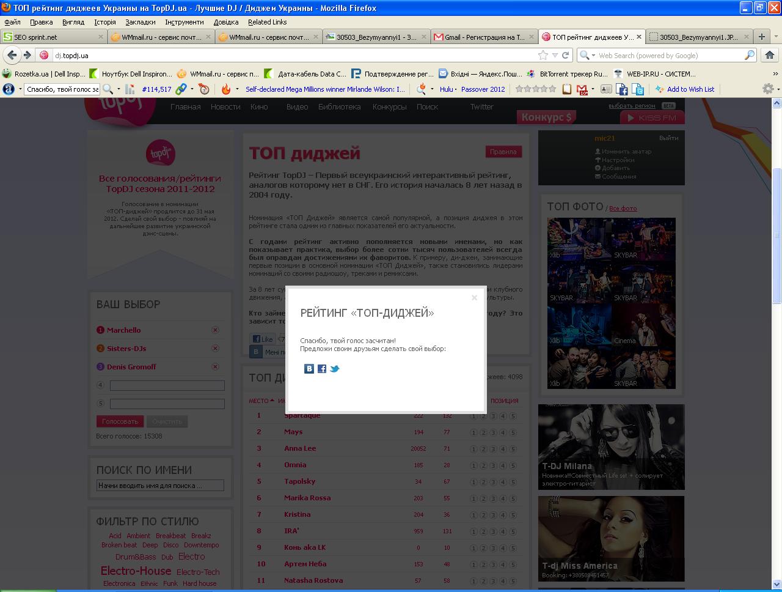Viewport: 782px width, 592px height.
Task: Switch to the SEO sprint.net tab
Action: [53, 37]
